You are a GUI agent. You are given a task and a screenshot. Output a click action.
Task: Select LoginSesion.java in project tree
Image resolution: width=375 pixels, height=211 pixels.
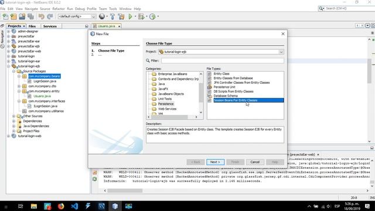pos(45,81)
